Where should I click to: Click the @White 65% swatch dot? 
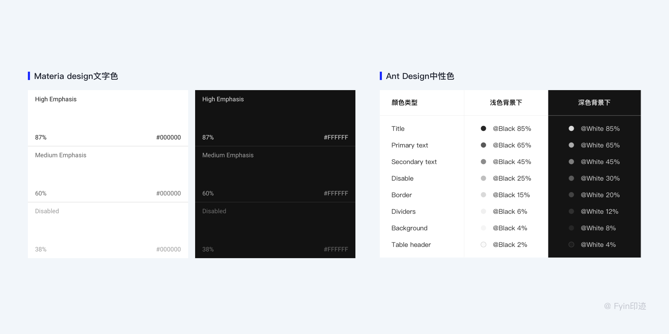571,145
